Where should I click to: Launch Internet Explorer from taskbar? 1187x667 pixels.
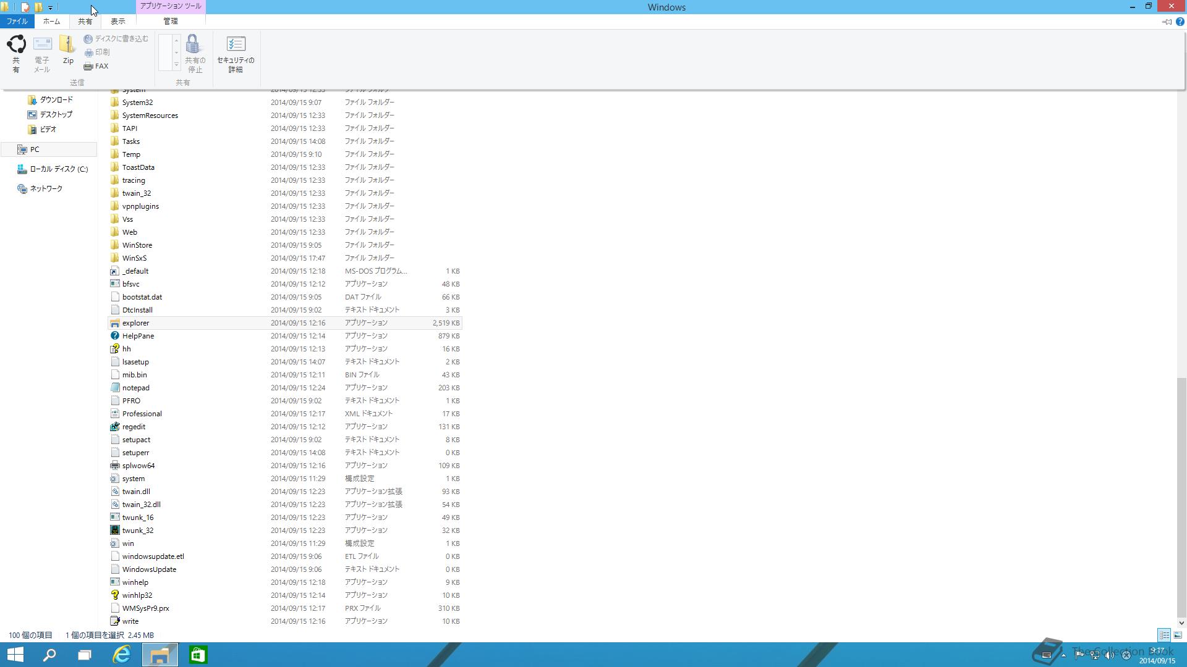tap(122, 655)
